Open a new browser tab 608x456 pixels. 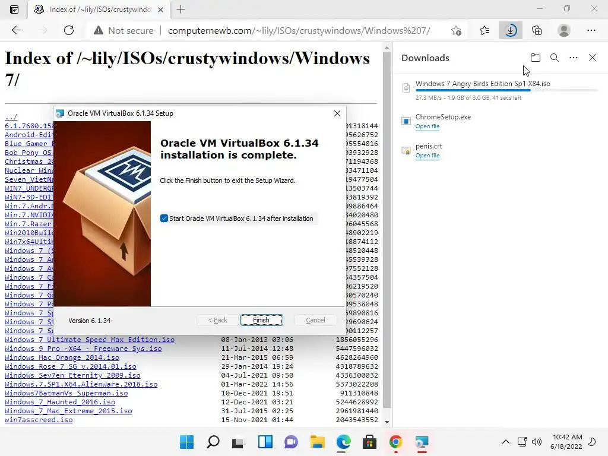tap(180, 9)
